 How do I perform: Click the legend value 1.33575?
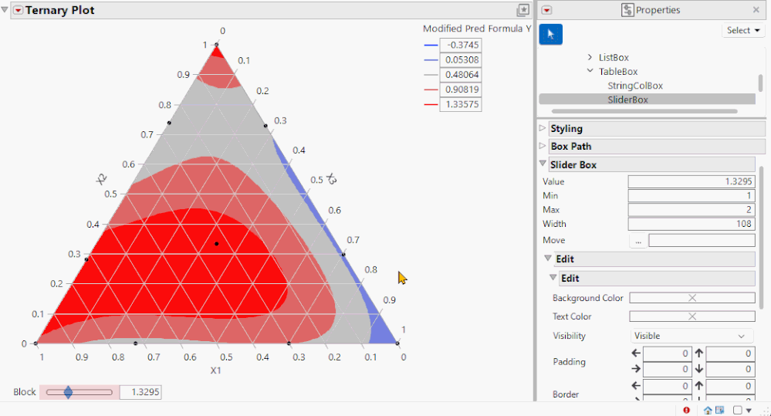coord(460,104)
